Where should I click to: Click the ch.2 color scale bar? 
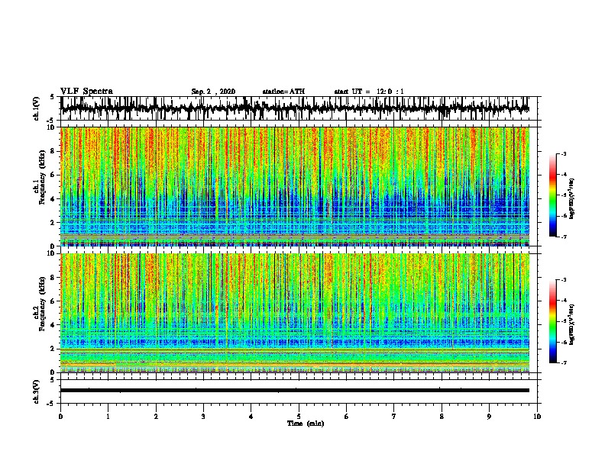(553, 321)
